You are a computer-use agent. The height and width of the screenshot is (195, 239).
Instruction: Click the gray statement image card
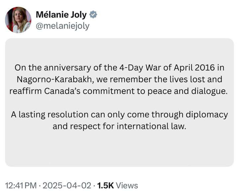[119, 102]
